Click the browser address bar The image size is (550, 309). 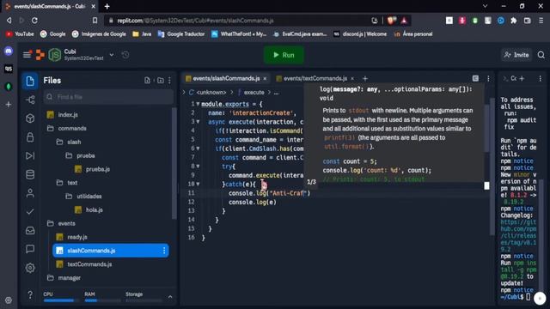239,21
